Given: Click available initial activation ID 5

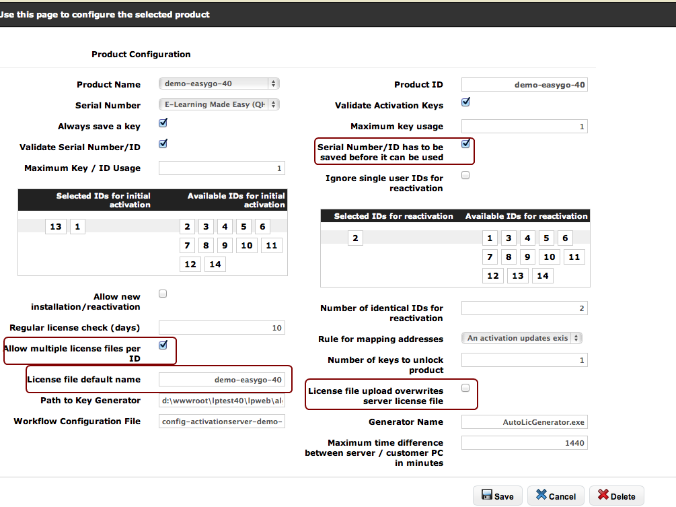Looking at the screenshot, I should [243, 226].
